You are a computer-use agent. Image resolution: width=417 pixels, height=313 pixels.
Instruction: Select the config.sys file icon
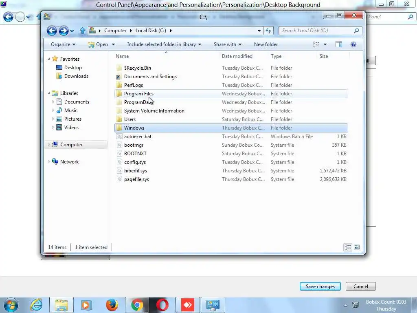(x=119, y=162)
